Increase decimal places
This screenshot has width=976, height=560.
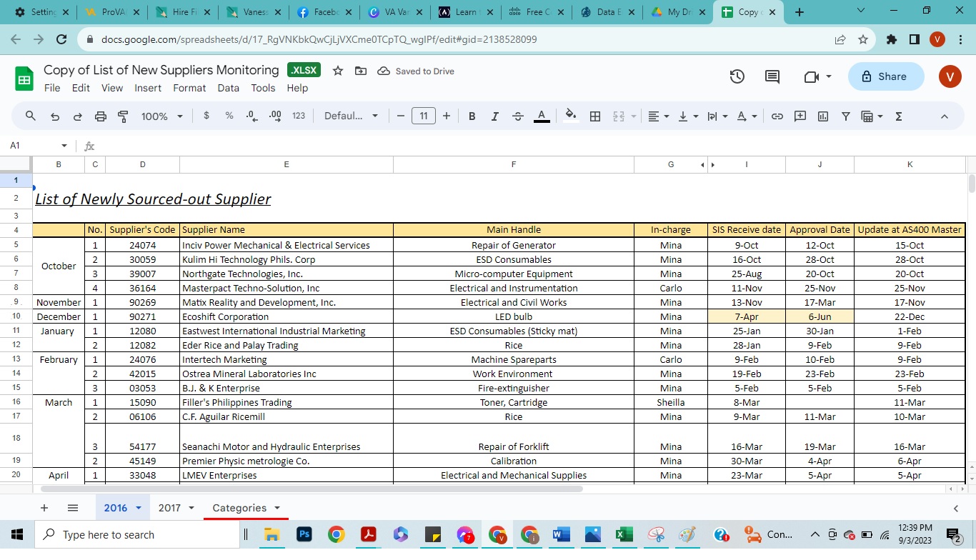pyautogui.click(x=275, y=116)
